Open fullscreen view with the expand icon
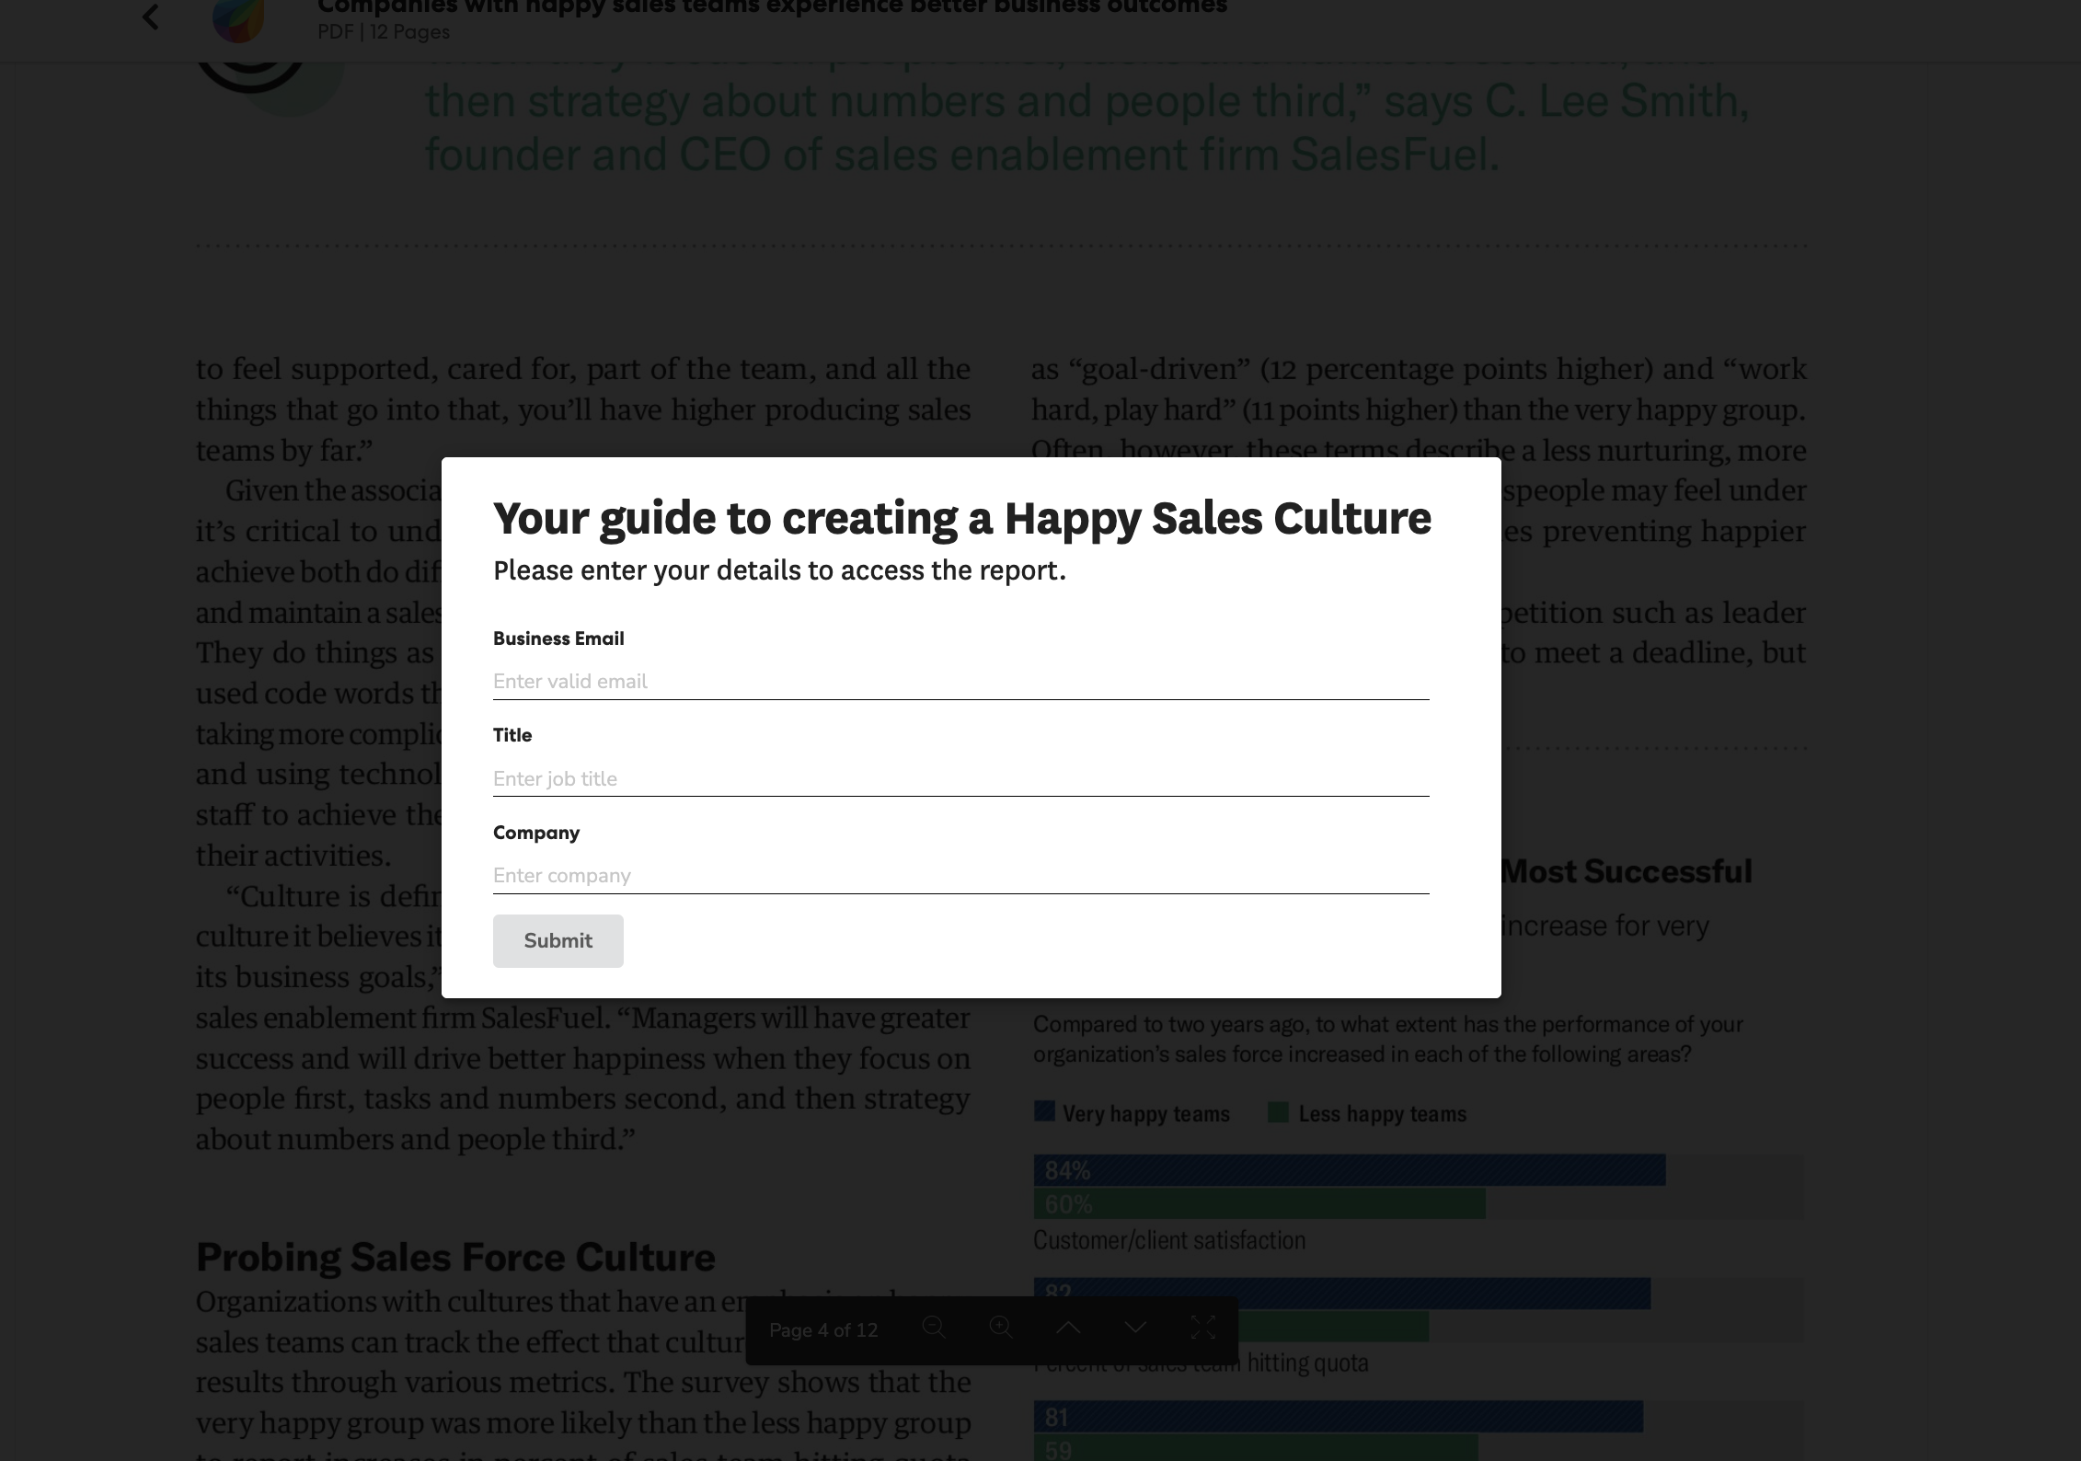This screenshot has width=2081, height=1461. pyautogui.click(x=1203, y=1328)
